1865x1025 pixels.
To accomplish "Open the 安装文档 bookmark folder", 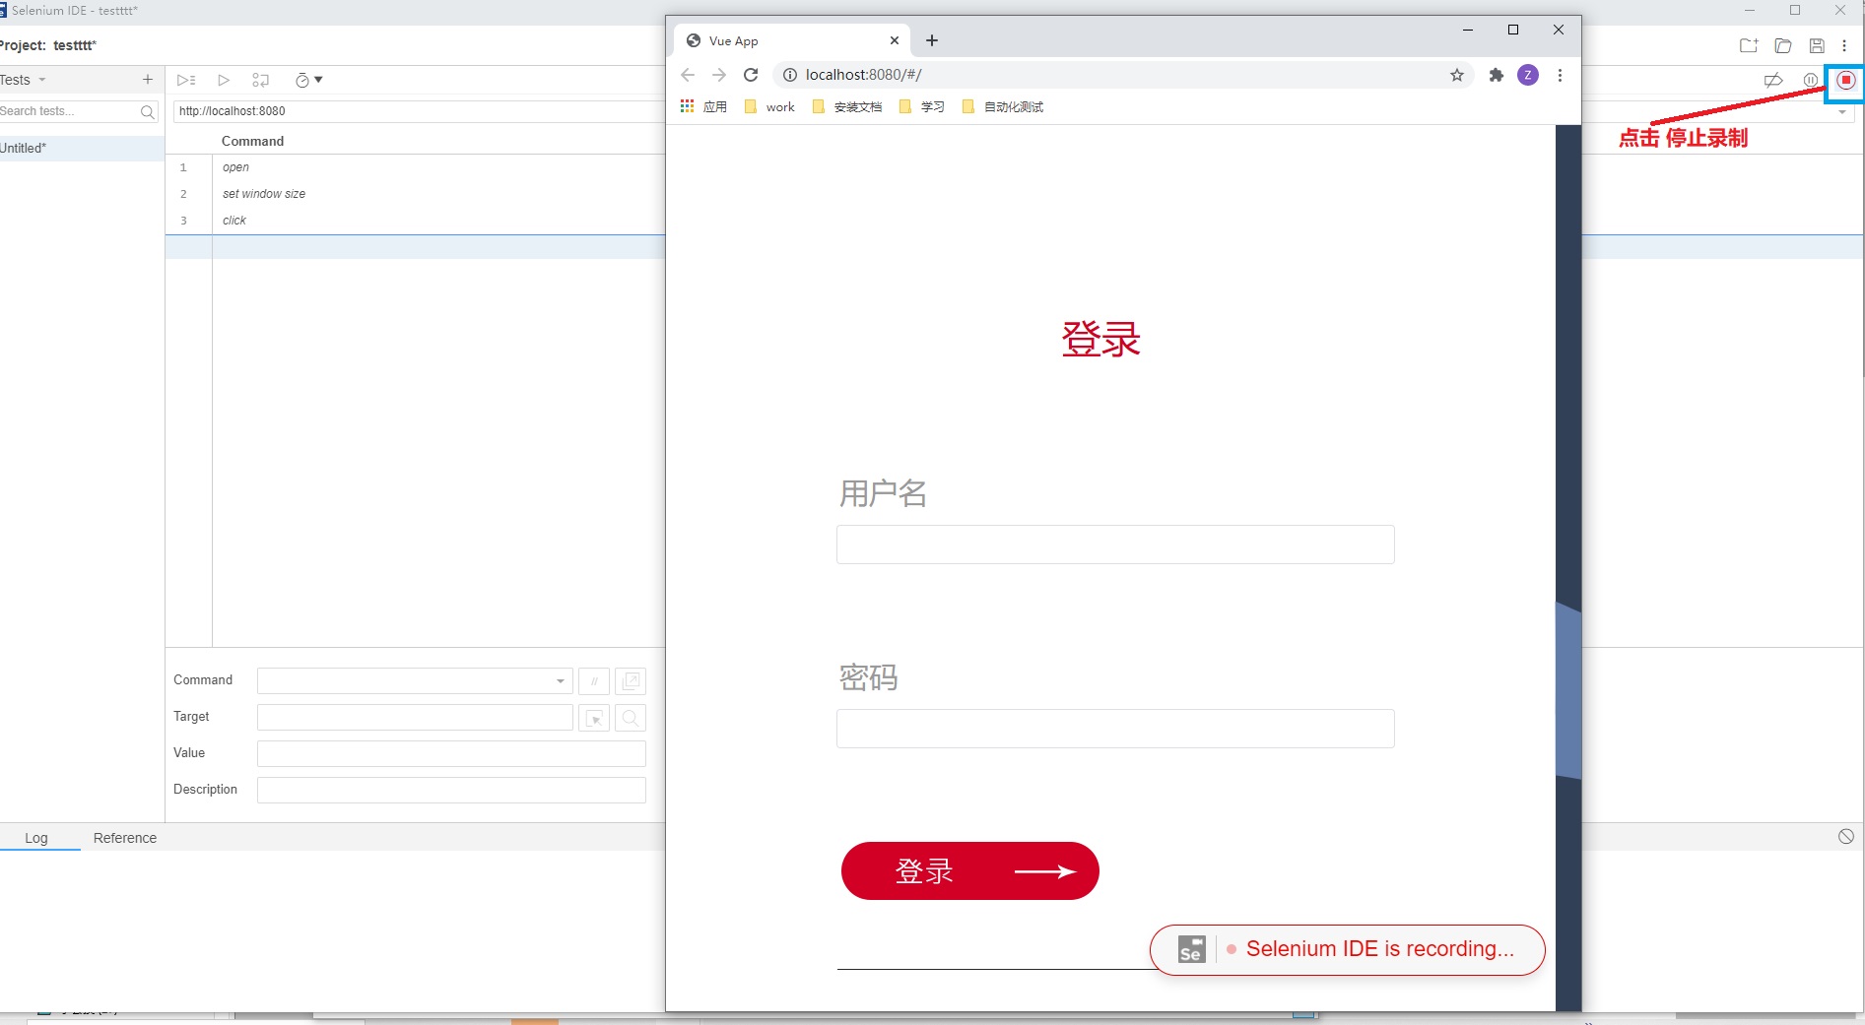I will [x=847, y=106].
